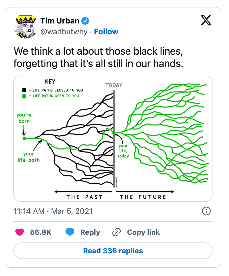The image size is (229, 276).
Task: Click the X logo icon
Action: coord(206,21)
